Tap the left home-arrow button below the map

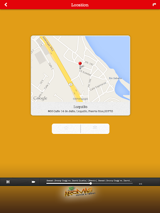tap(66, 129)
